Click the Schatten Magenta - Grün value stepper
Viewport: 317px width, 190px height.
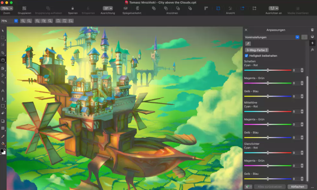point(302,83)
